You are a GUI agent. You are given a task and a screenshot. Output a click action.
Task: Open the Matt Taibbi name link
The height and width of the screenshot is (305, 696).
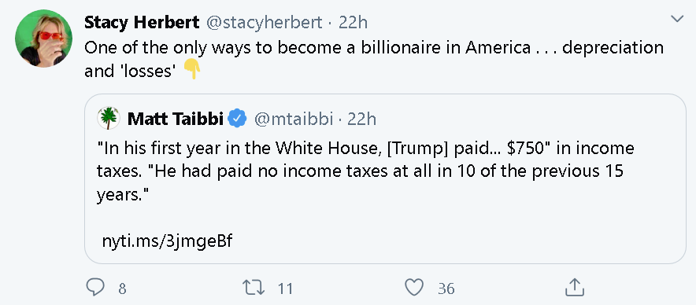tap(176, 119)
